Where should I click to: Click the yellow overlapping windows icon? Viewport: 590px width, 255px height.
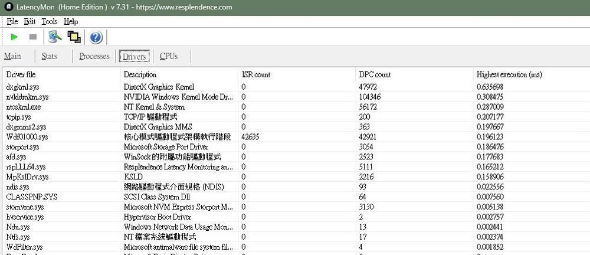tap(74, 37)
